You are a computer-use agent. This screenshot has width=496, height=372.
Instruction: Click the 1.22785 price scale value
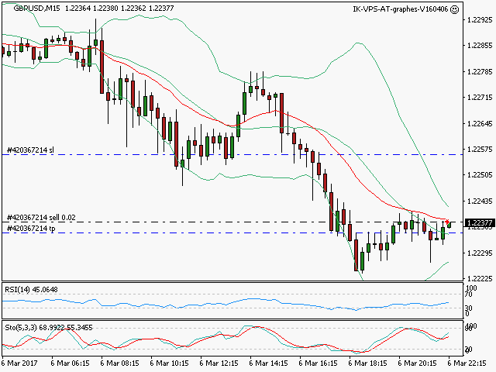[x=480, y=72]
